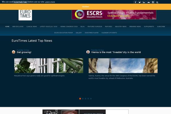Open Industry News menu item

pyautogui.click(x=121, y=27)
